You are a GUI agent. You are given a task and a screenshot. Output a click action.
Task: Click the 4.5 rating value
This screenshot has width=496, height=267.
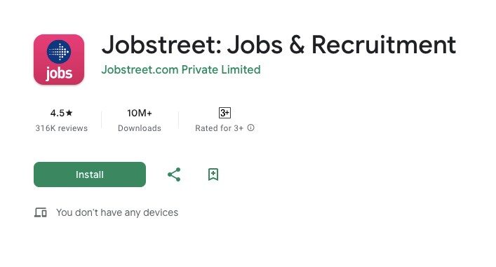tap(58, 113)
